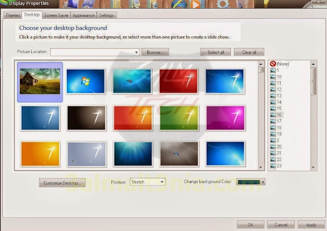Screen dimensions: 327x231
Task: Click picture icon beside item 15
Action: [273, 109]
